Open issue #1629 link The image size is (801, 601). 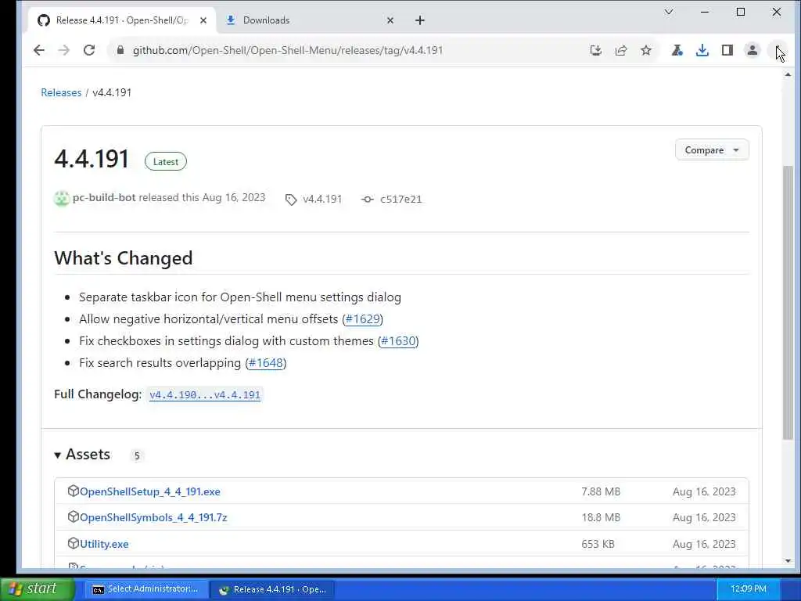click(x=363, y=319)
